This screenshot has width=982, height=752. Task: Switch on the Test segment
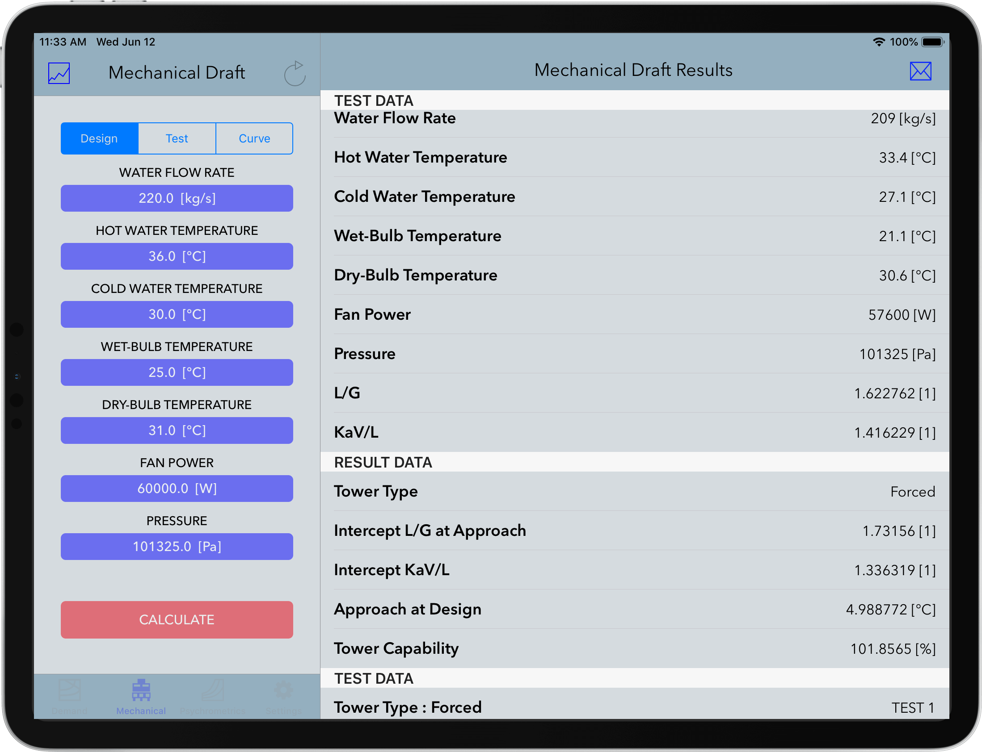pyautogui.click(x=177, y=138)
